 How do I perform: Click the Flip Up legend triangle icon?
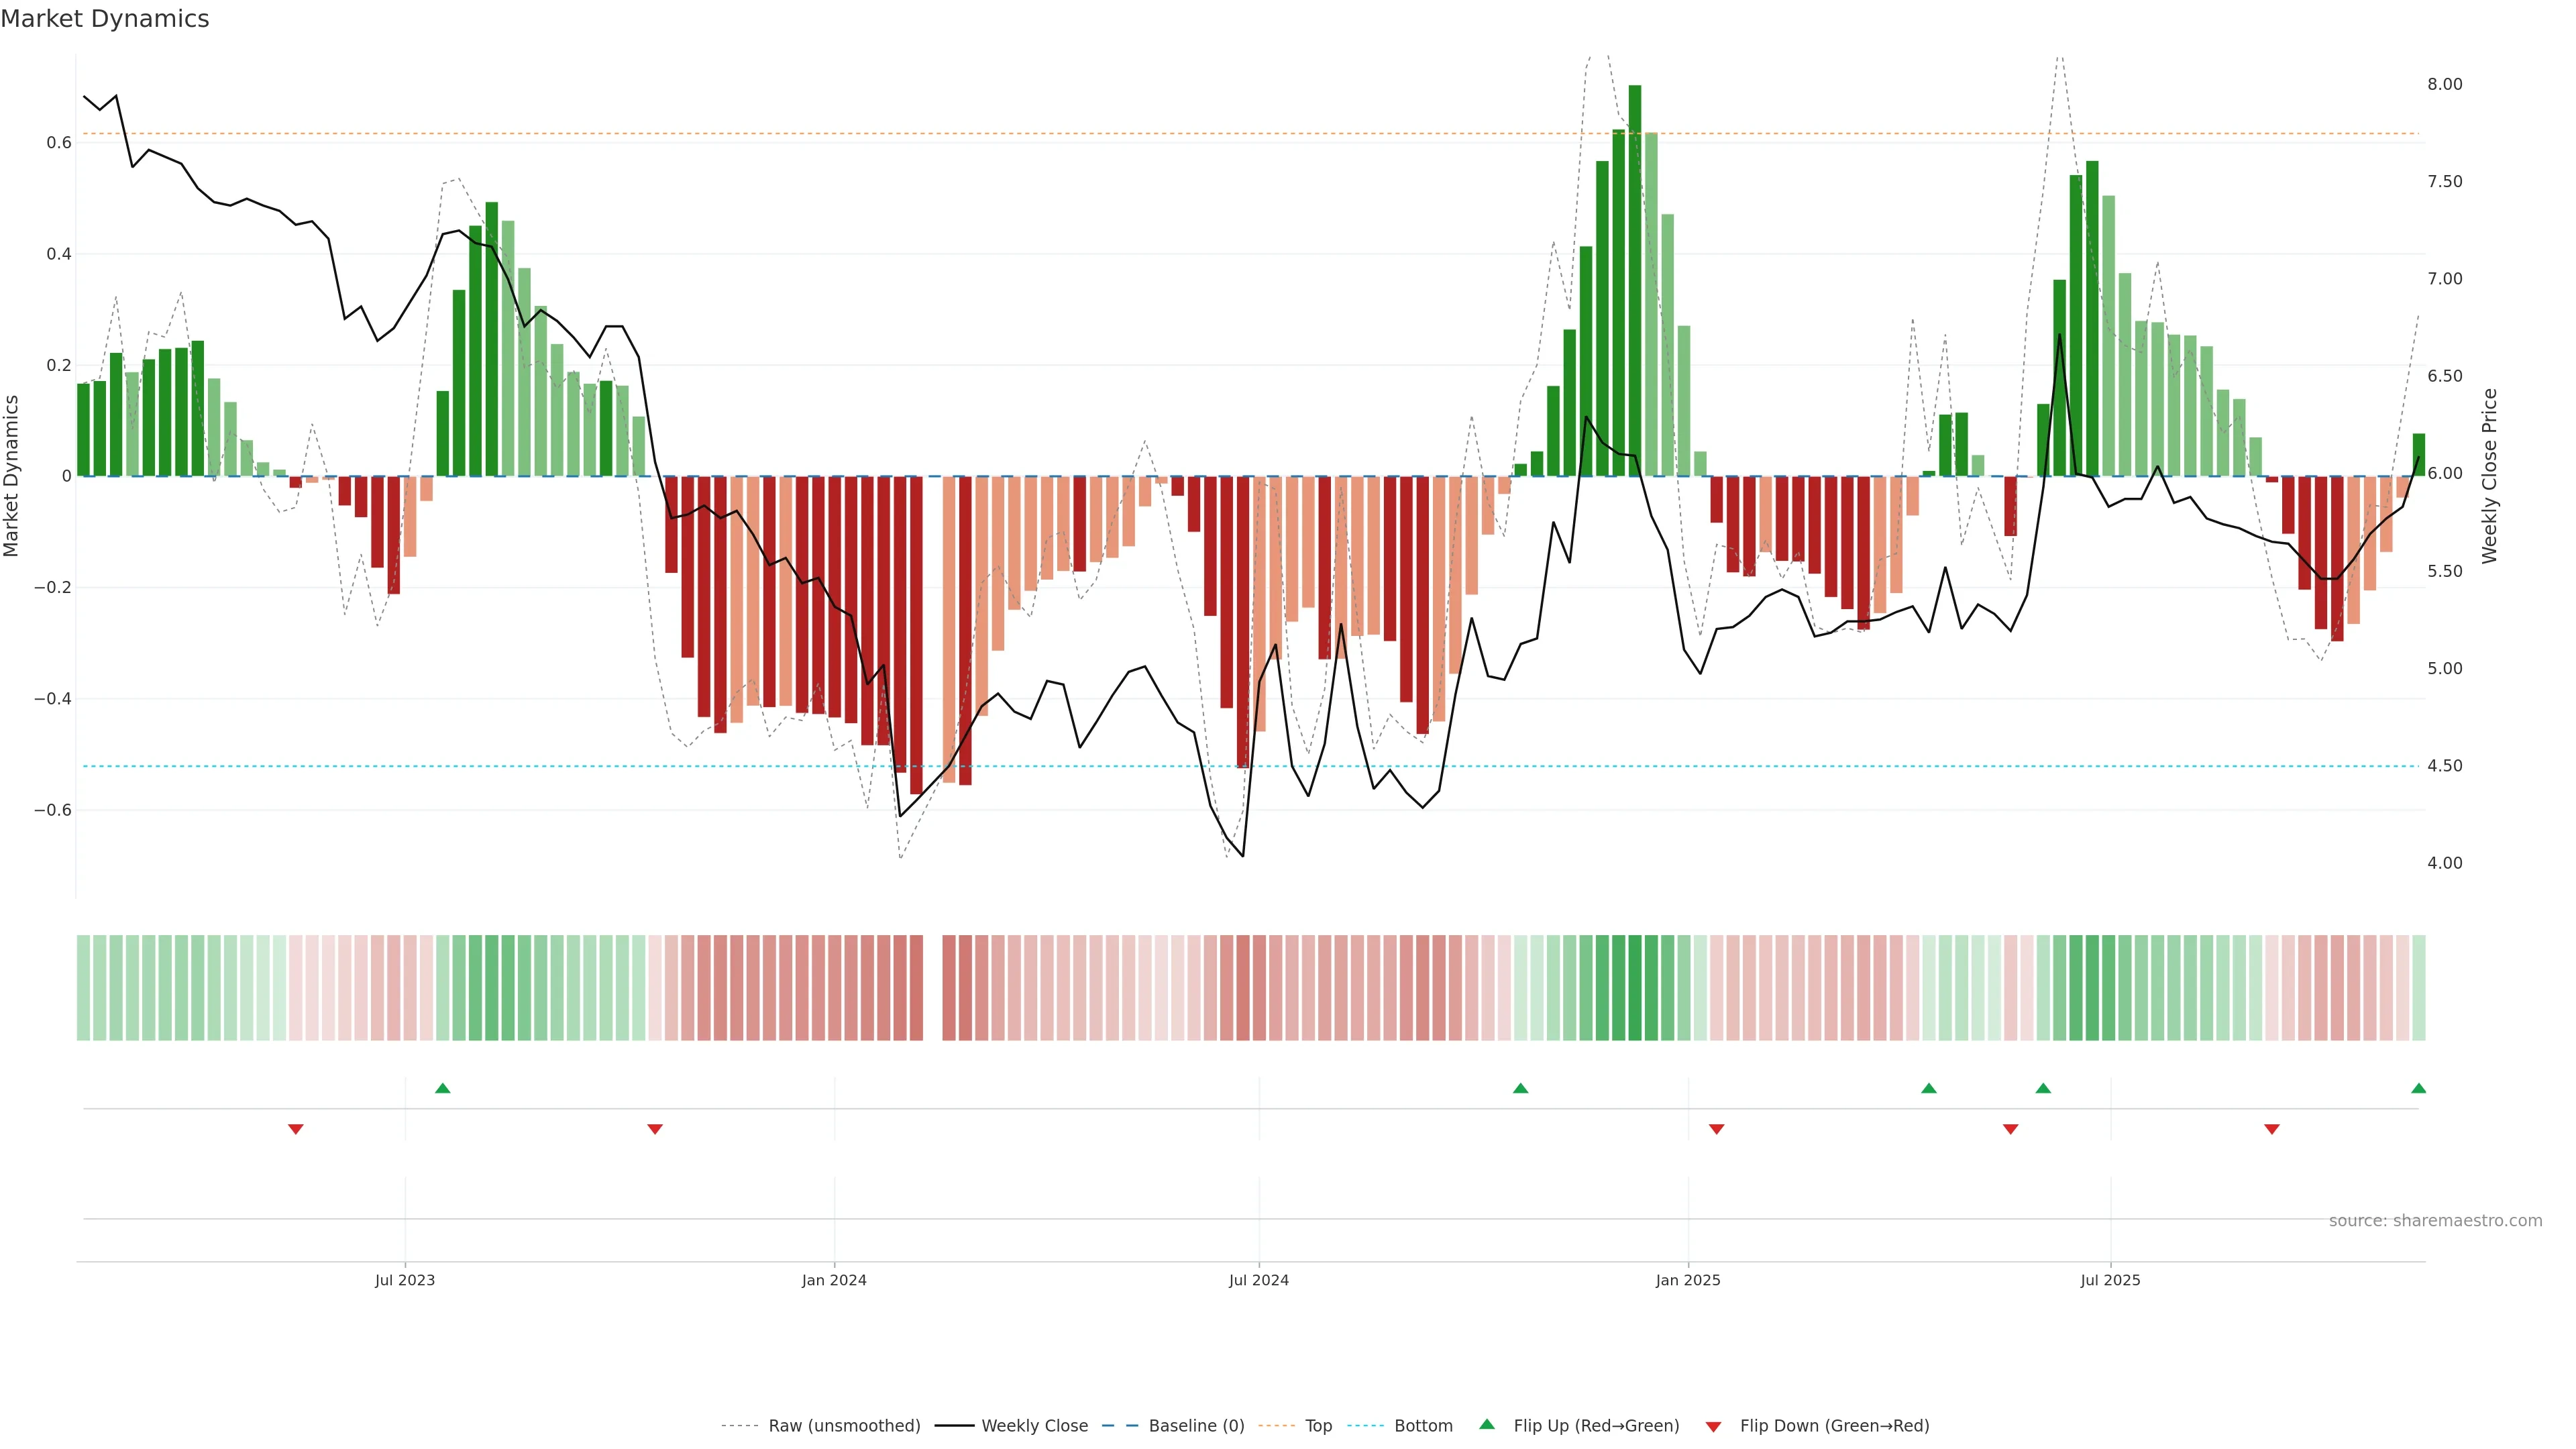(1487, 1424)
